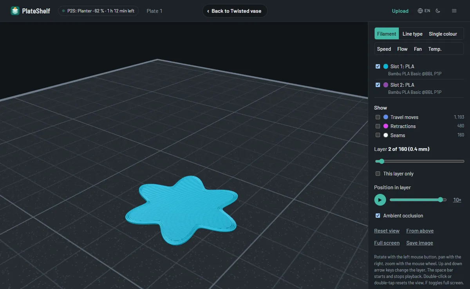Click the Retractions count 480
Image resolution: width=470 pixels, height=289 pixels.
[x=461, y=126]
